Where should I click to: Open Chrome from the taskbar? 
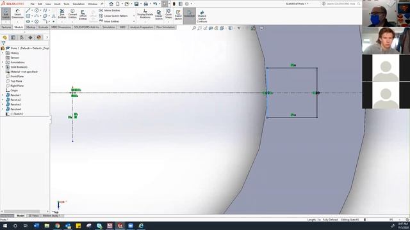click(x=57, y=226)
